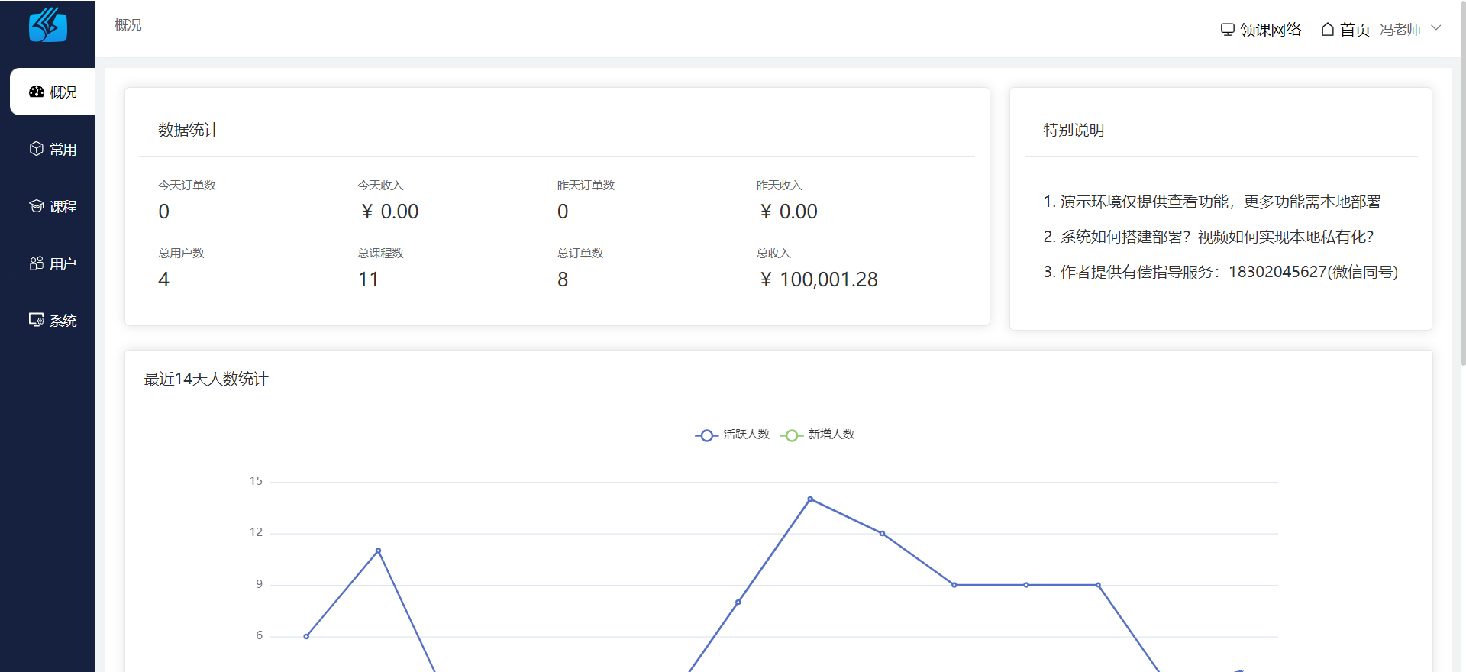1466x672 pixels.
Task: Open the 系统 sidebar menu
Action: [x=53, y=320]
